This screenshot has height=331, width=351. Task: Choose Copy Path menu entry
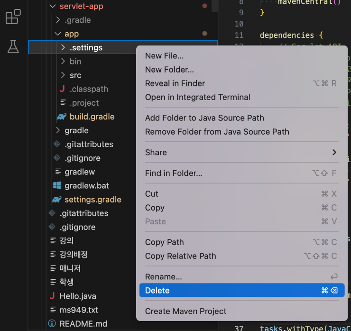click(242, 242)
